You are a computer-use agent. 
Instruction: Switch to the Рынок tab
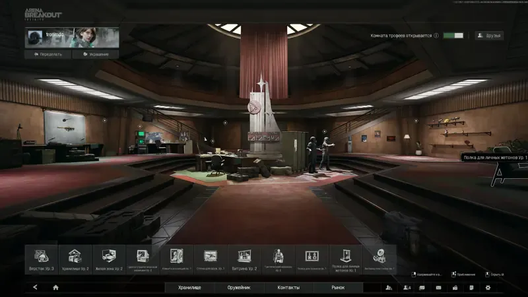338,288
